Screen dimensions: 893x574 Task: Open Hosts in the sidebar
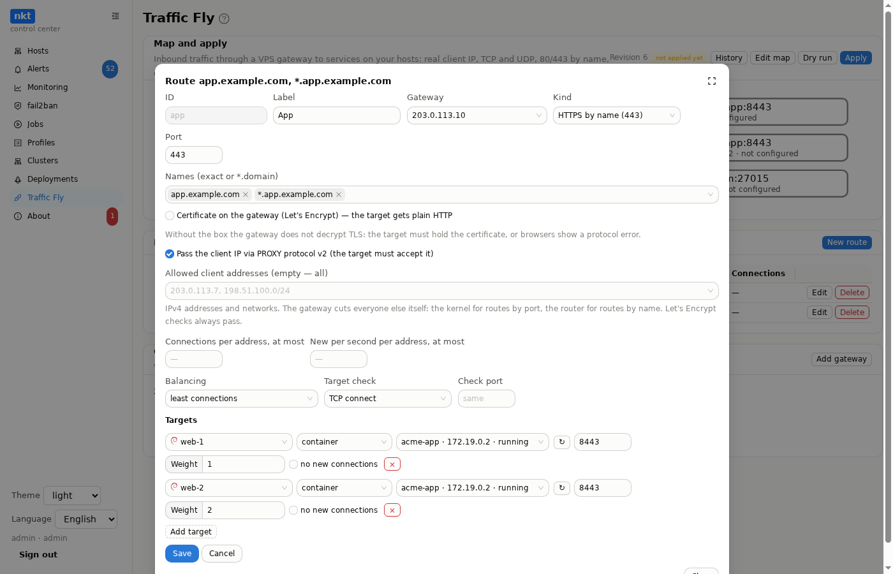38,51
